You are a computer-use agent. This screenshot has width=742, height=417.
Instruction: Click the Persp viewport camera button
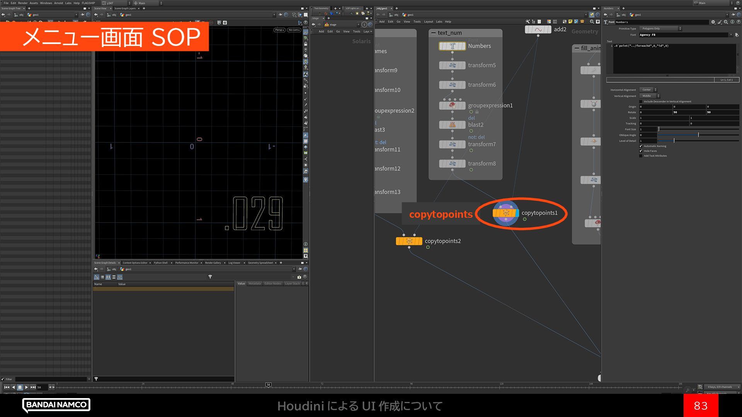pyautogui.click(x=279, y=30)
